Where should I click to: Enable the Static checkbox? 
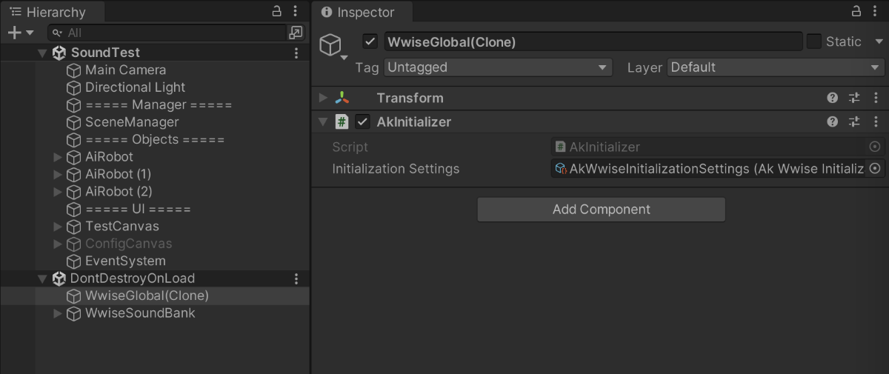813,41
